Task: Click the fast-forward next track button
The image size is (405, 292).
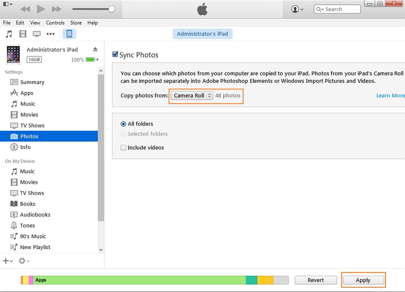Action: [57, 10]
